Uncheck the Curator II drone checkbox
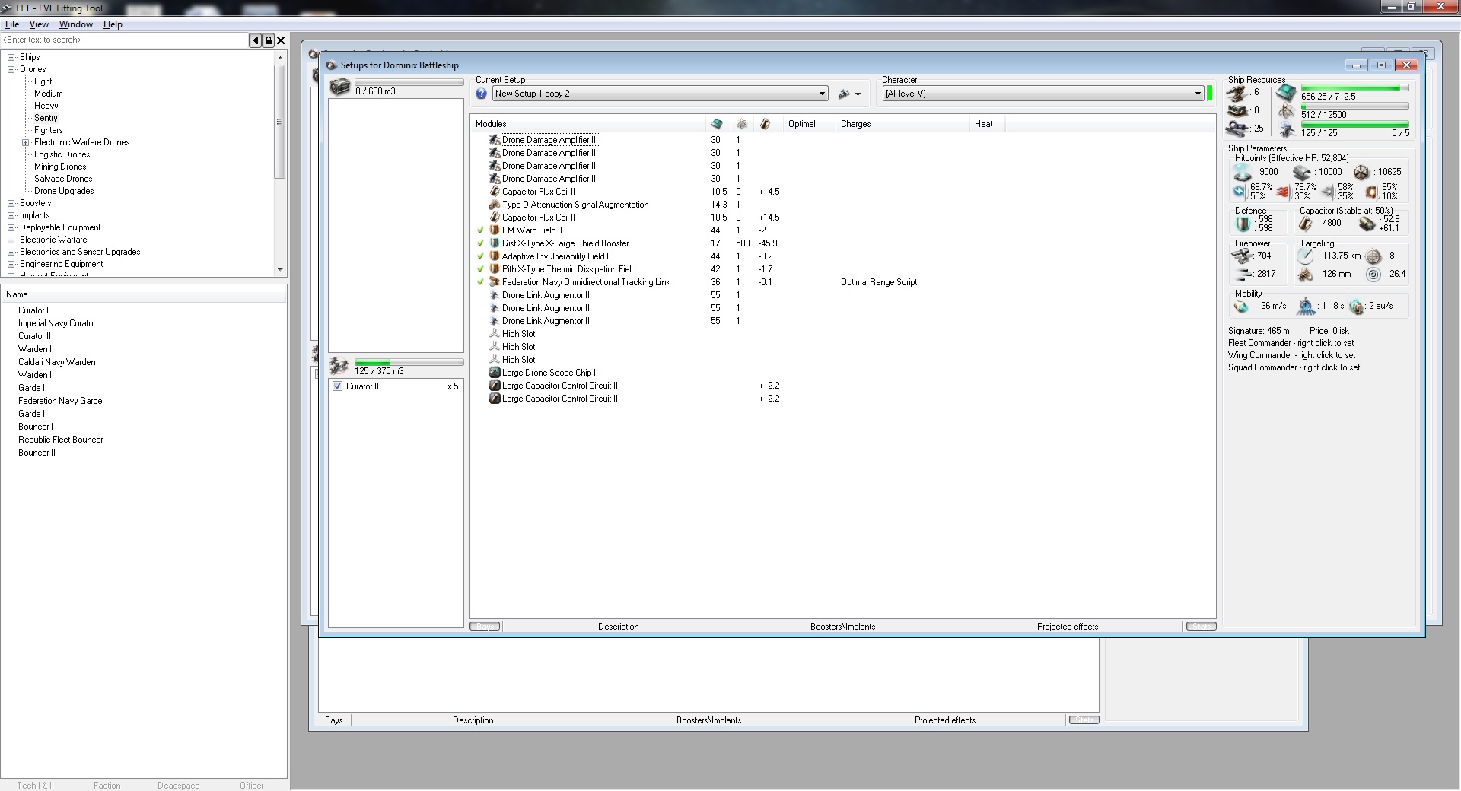The image size is (1461, 791). [337, 386]
